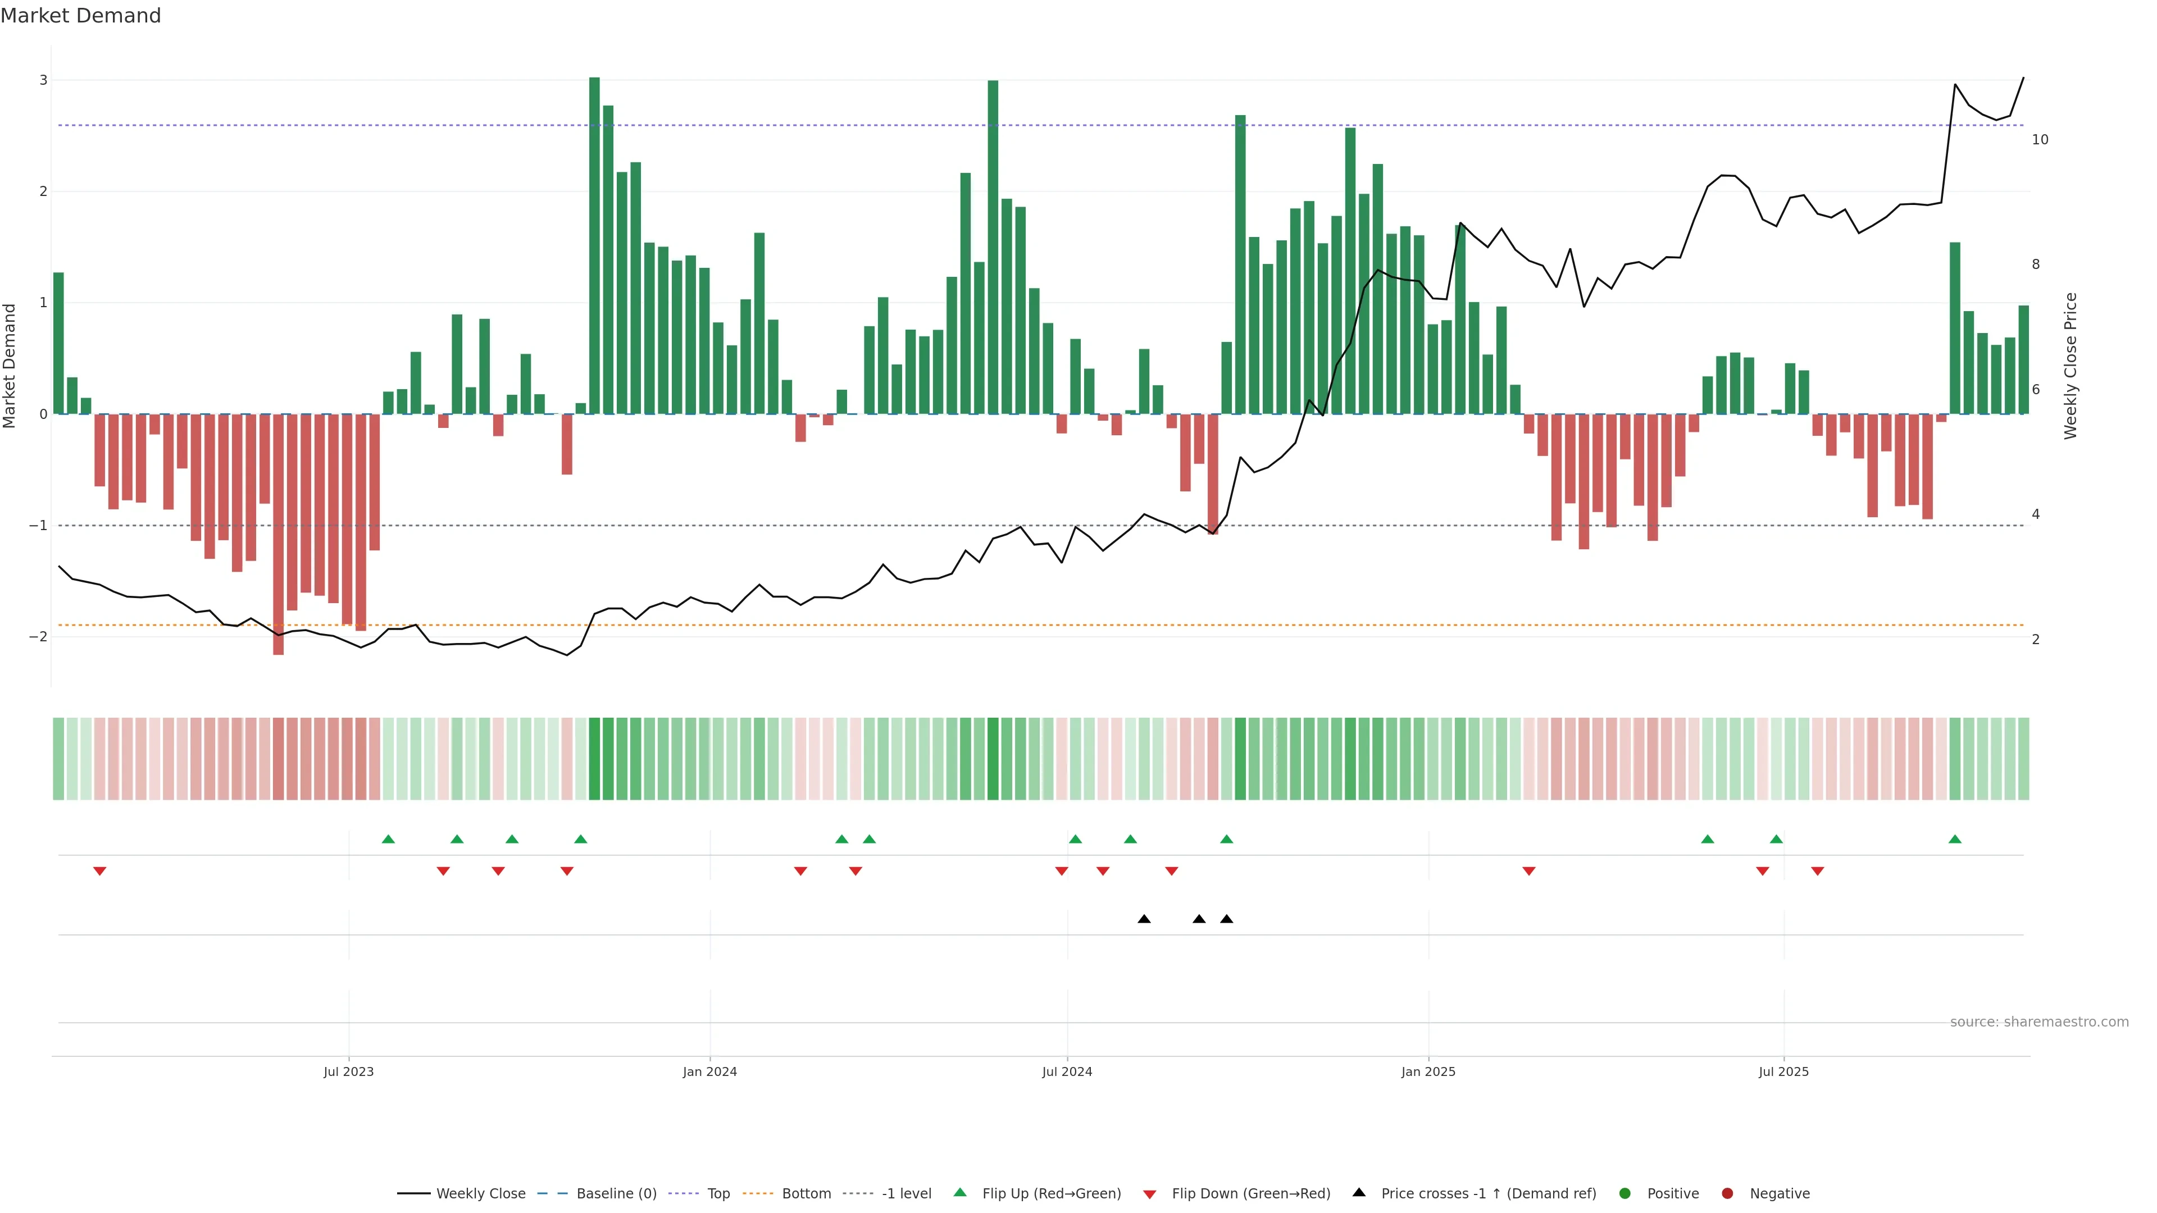Click the green Positive legend dot

point(1625,1193)
